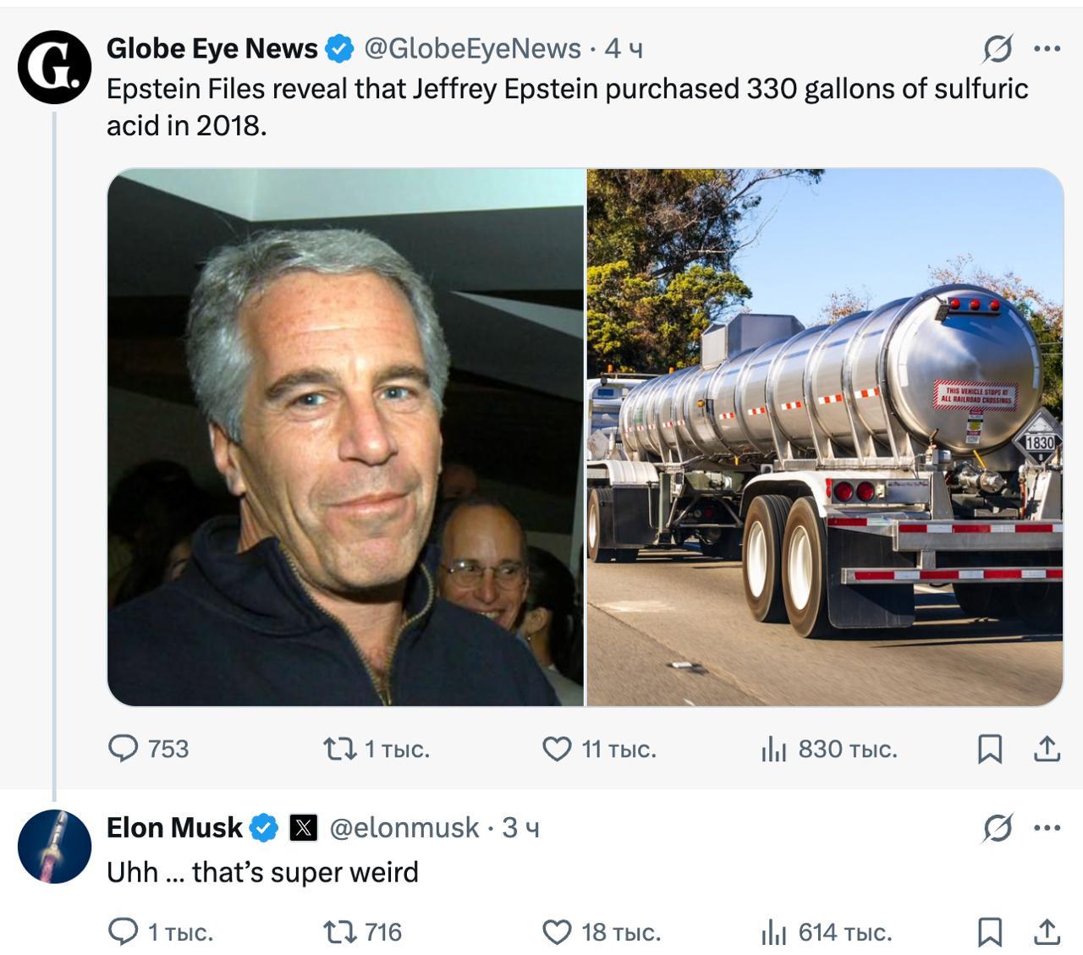View analytics of Globe Eye News post
The height and width of the screenshot is (955, 1083).
(x=773, y=749)
